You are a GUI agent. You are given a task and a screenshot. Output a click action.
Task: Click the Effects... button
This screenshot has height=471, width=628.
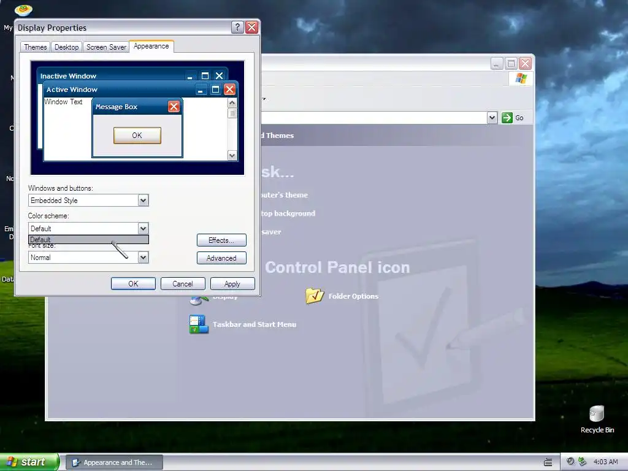coord(221,240)
